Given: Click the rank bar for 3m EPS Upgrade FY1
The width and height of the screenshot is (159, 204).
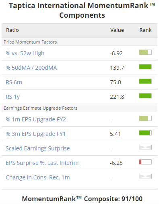Looking at the screenshot, I should coord(145,133).
